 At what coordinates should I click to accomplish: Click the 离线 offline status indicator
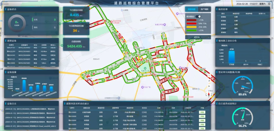coord(44,28)
